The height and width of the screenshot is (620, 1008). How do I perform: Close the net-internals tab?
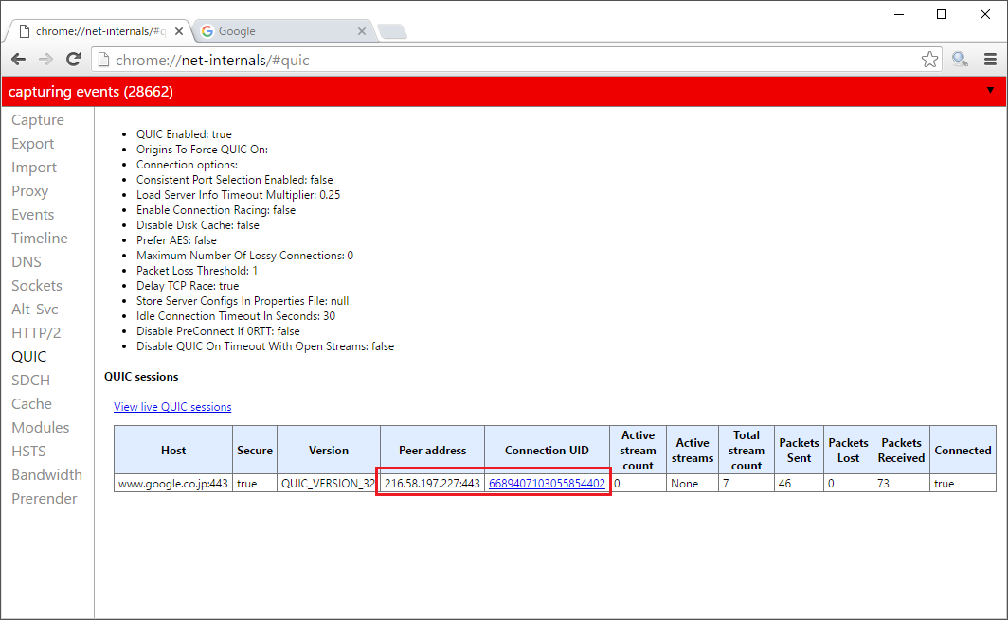(179, 31)
